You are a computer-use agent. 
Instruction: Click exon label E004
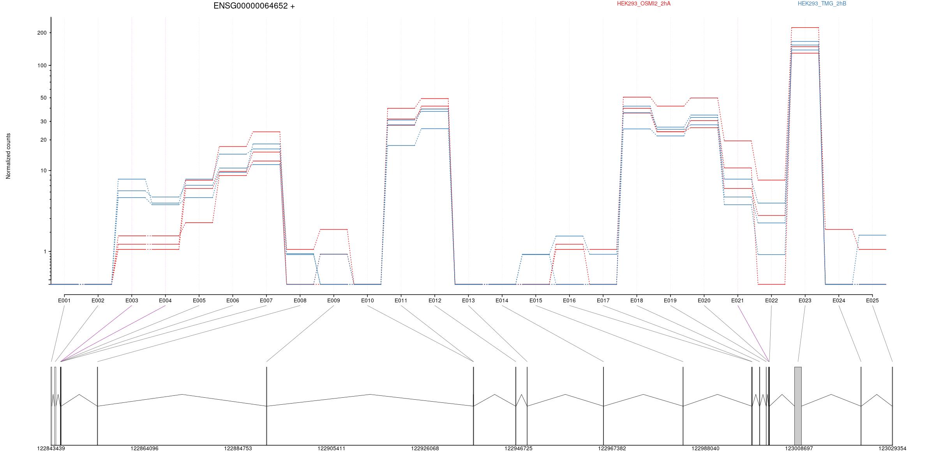pyautogui.click(x=165, y=300)
